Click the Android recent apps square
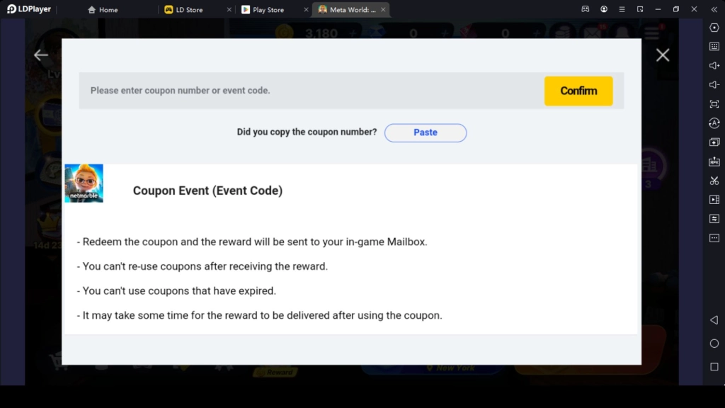Screen dimensions: 725x408 [714, 367]
